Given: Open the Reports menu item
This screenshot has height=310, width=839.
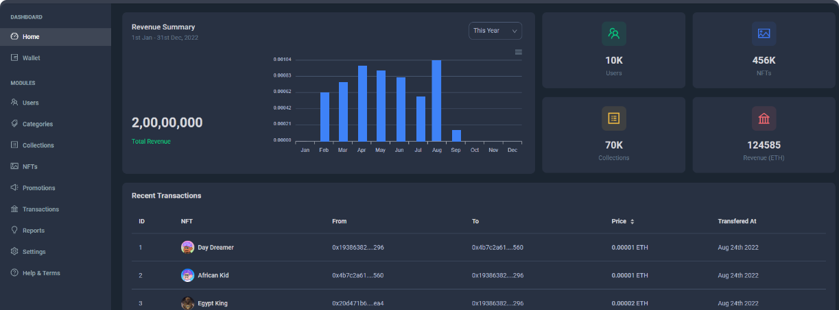Looking at the screenshot, I should 56,231.
